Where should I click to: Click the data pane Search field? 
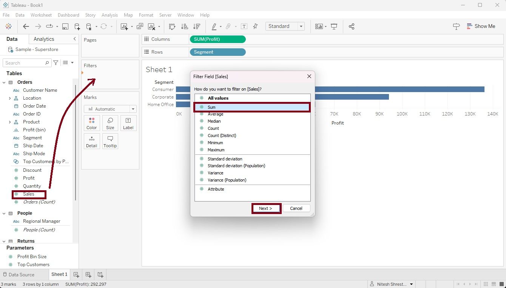(25, 63)
